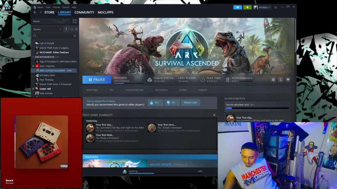Open the DLC link

(x=112, y=90)
